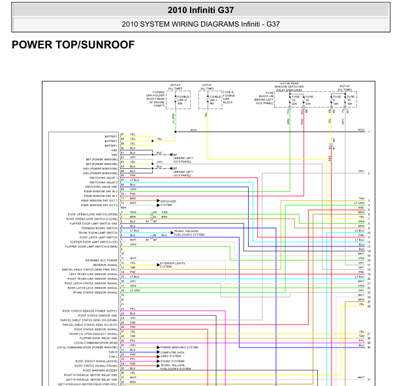The width and height of the screenshot is (393, 386).
Task: Click 'ROOF OPEN/CLOSE SWITCH (CLOSE)' pin label
Action: 92,219
